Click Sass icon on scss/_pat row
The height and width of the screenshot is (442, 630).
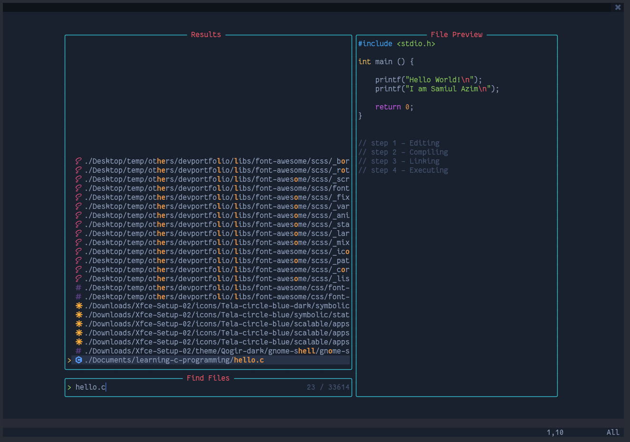coord(79,261)
